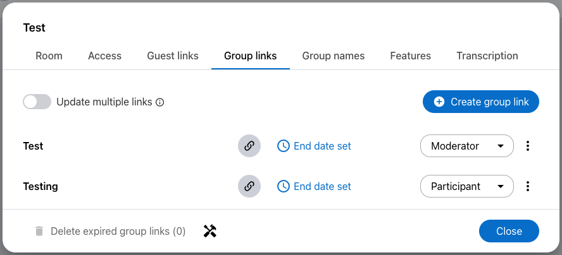Copy link icon for Testing group

[249, 186]
